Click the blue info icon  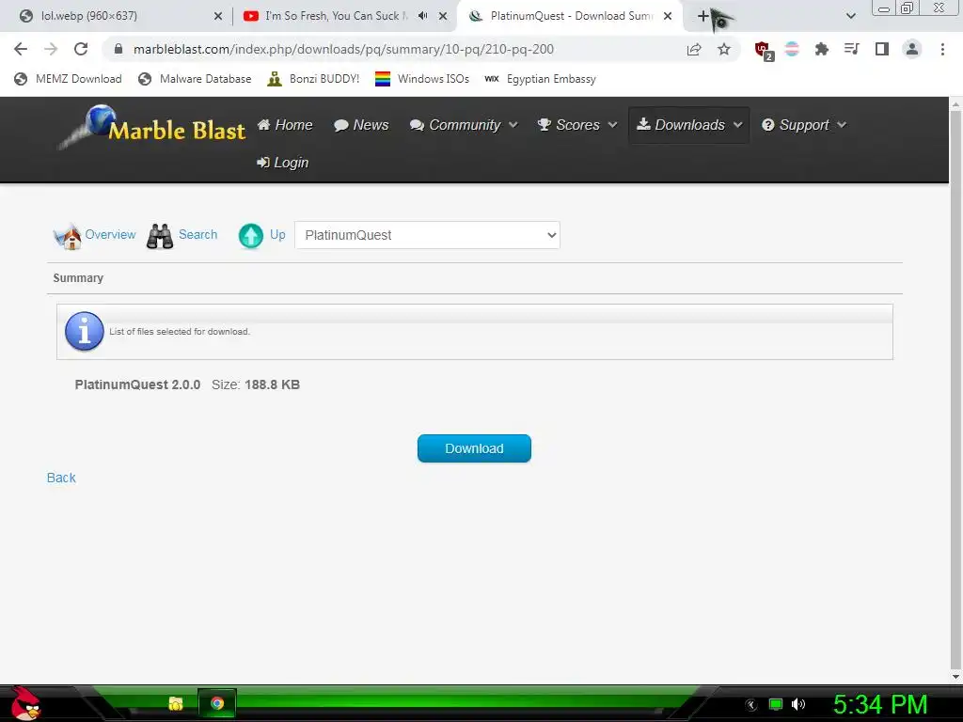click(x=84, y=332)
